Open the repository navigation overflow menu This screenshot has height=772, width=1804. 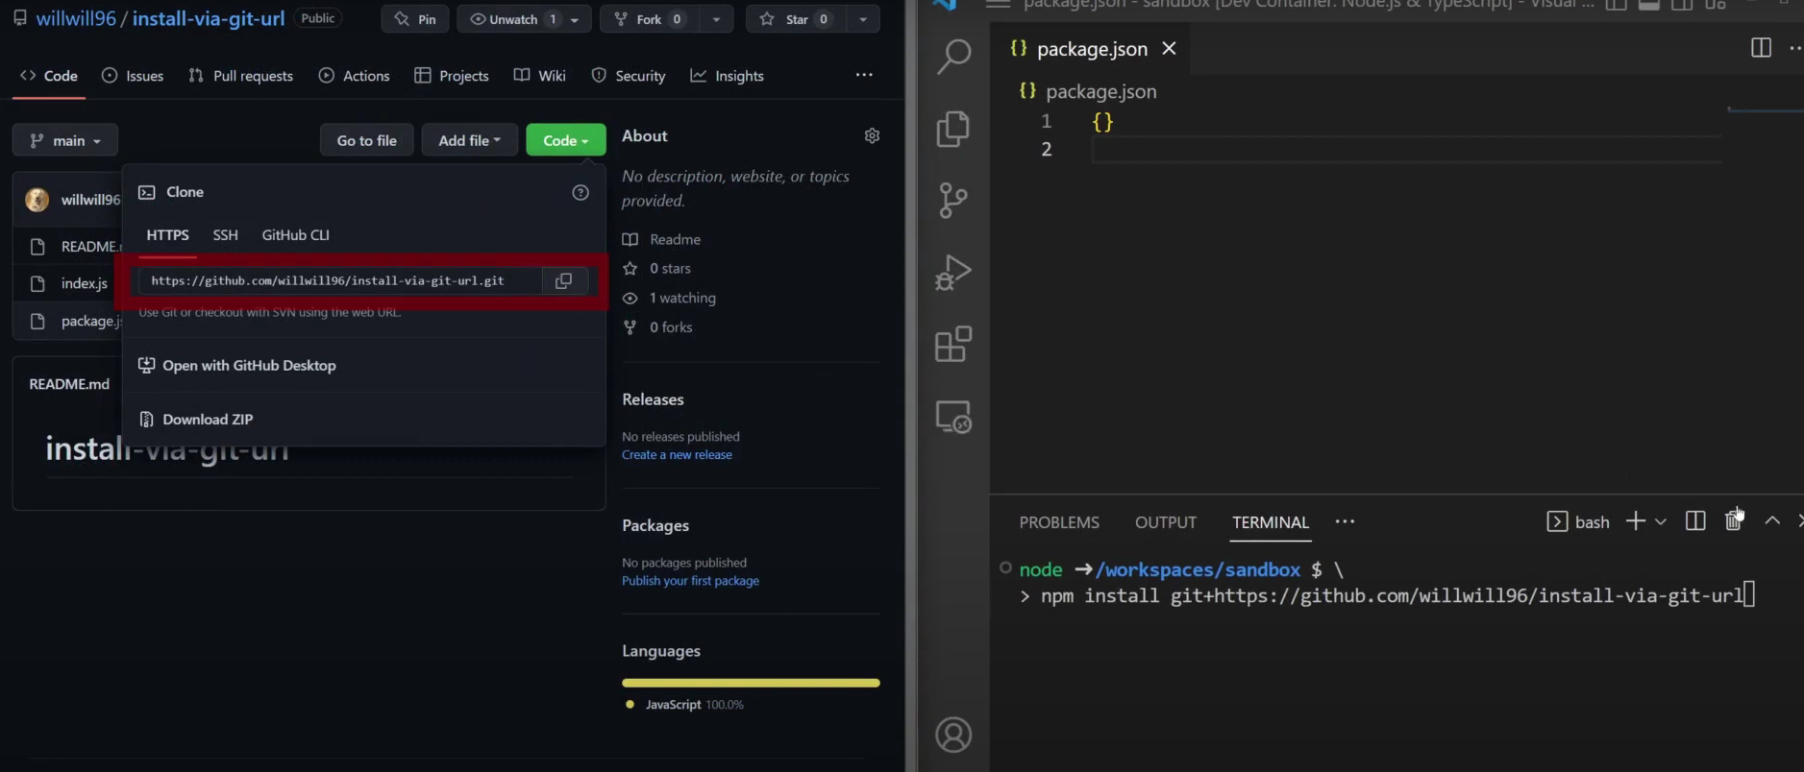[x=864, y=75]
